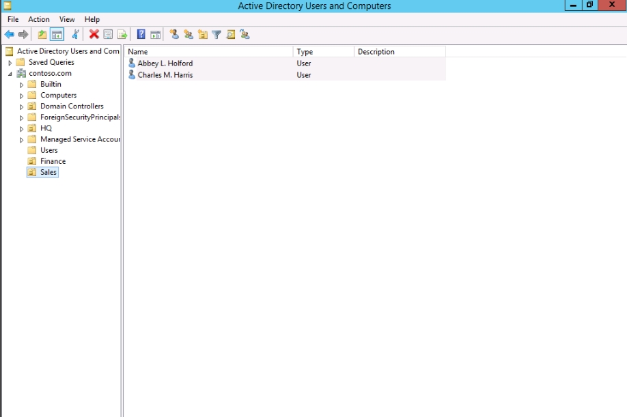Viewport: 627px width, 417px height.
Task: Sort list by Description column header
Action: [x=400, y=51]
